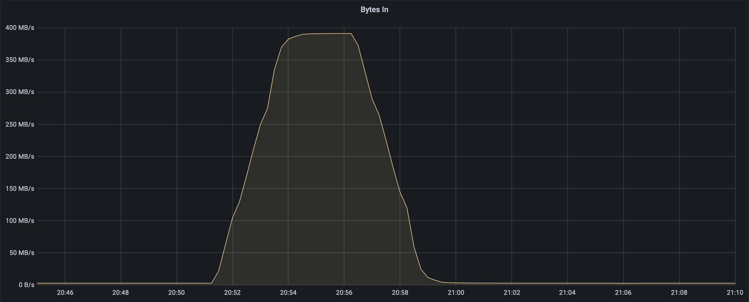Image resolution: width=749 pixels, height=302 pixels.
Task: Click the 250 MB/s y-axis label
Action: [20, 124]
